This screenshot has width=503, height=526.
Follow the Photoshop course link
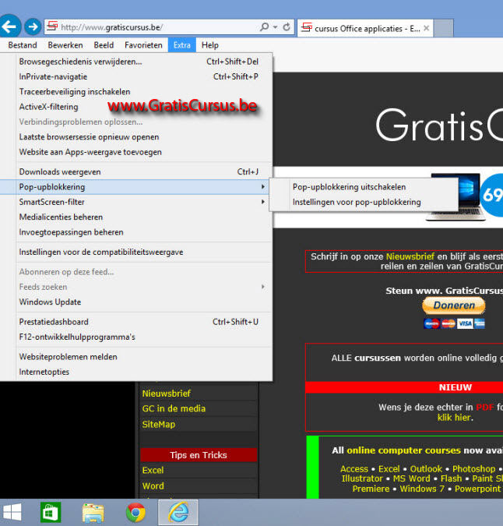[474, 469]
